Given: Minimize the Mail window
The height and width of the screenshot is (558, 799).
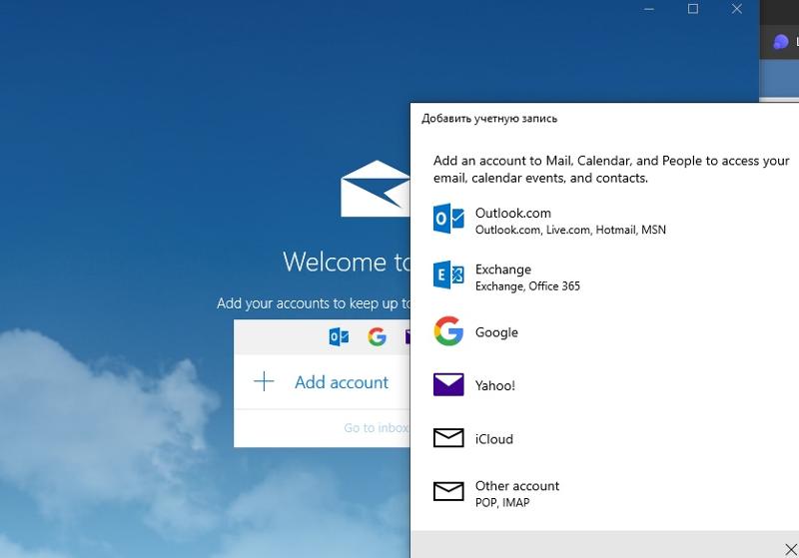Looking at the screenshot, I should coord(648,9).
